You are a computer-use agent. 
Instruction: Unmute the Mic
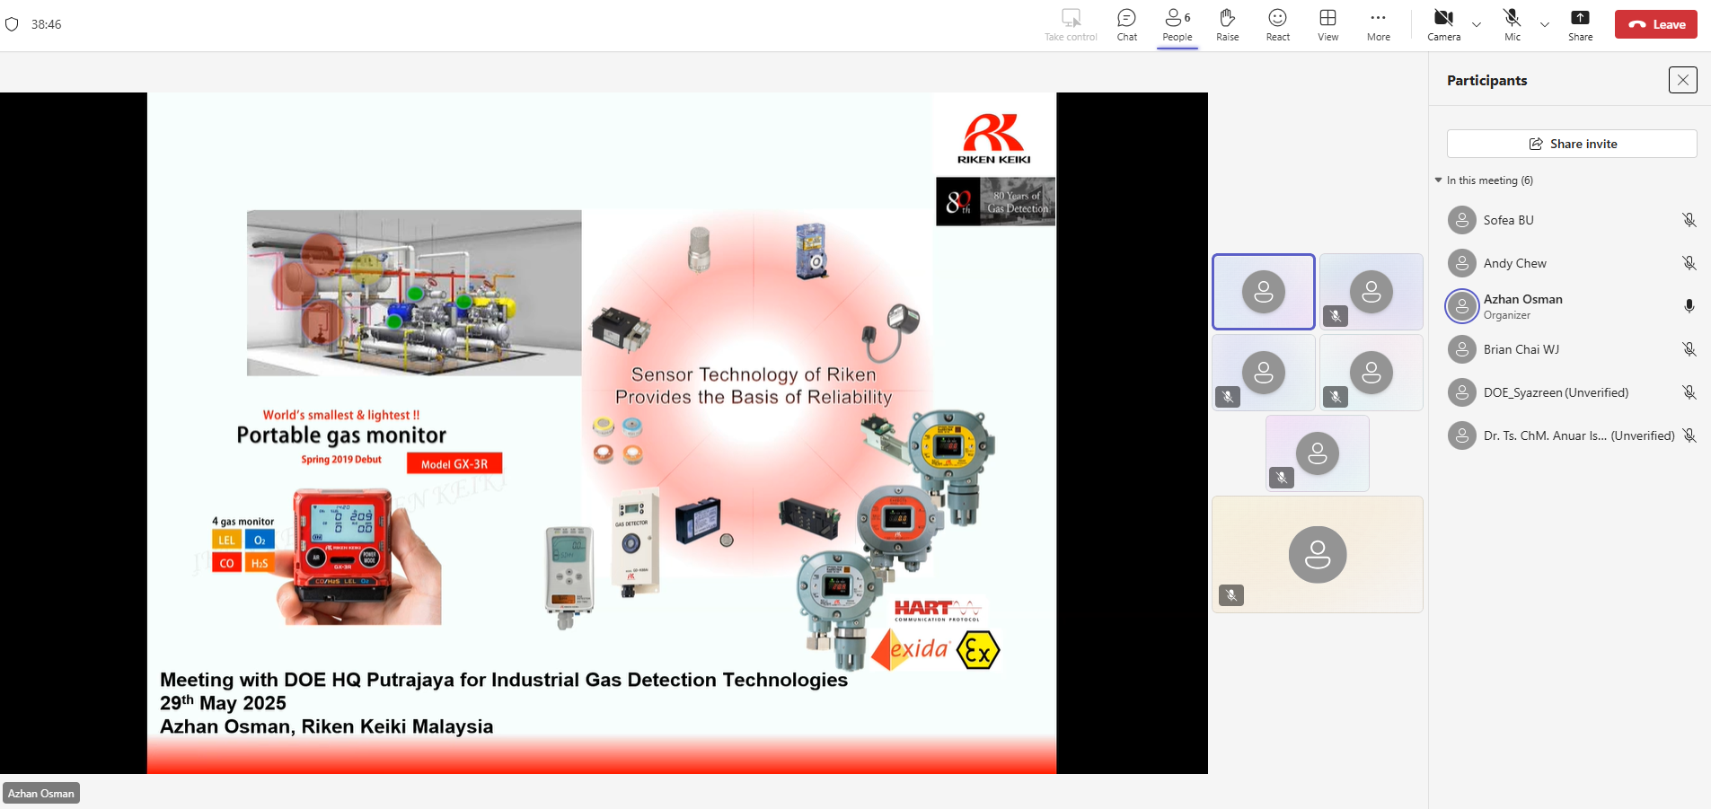(1513, 24)
